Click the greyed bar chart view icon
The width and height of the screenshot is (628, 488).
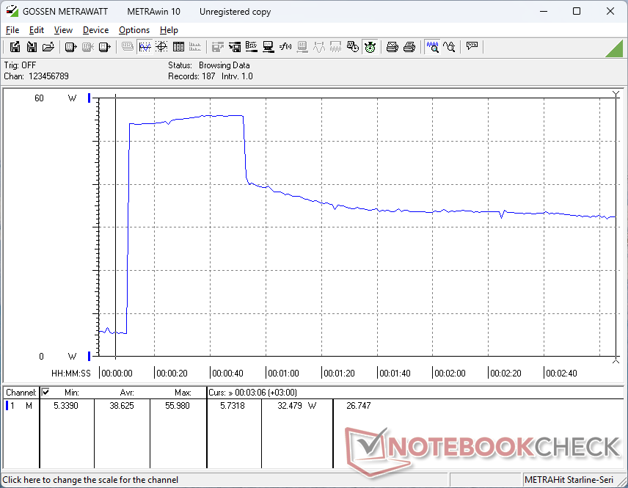(195, 47)
